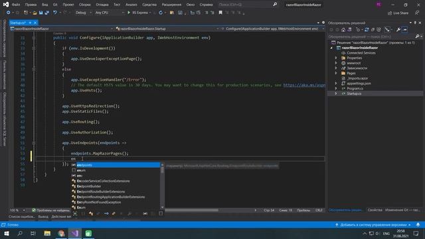Select _Imports.razor file
This screenshot has height=239, width=425.
point(357,78)
